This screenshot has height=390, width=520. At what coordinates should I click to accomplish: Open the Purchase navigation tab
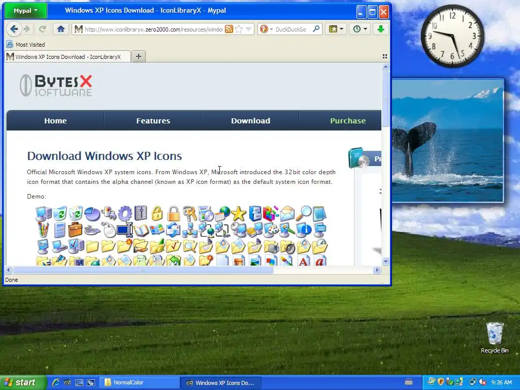click(347, 121)
